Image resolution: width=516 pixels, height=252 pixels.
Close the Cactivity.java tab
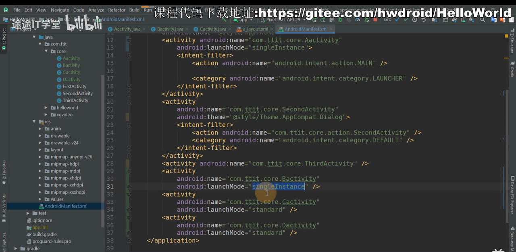[x=230, y=29]
